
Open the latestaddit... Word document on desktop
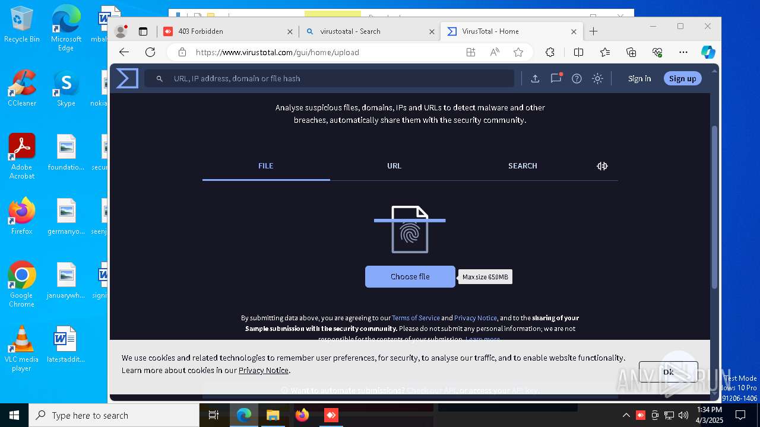pyautogui.click(x=66, y=344)
